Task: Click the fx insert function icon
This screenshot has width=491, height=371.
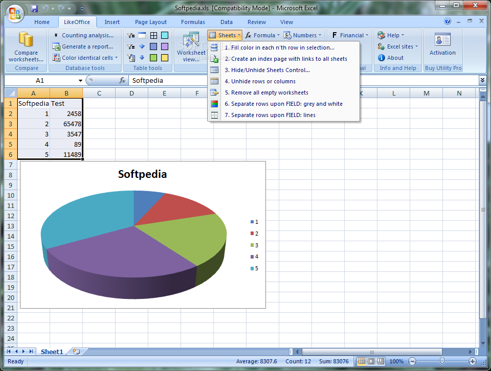Action: coord(122,80)
